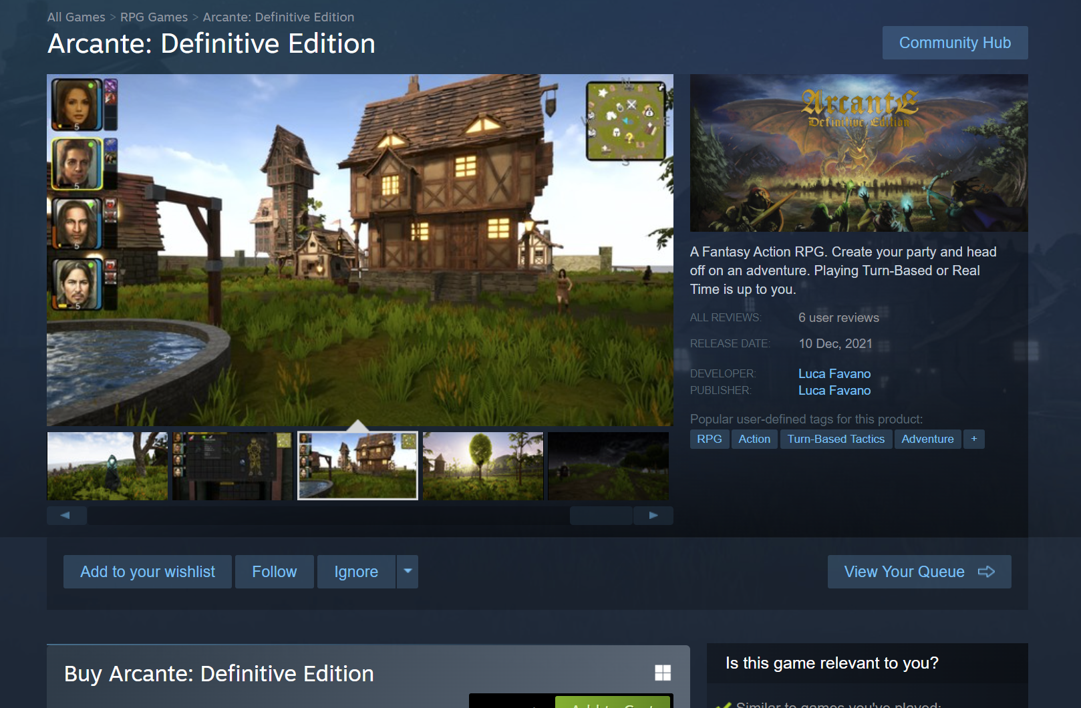Image resolution: width=1081 pixels, height=708 pixels.
Task: Open RPG Games breadcrumb link
Action: (154, 17)
